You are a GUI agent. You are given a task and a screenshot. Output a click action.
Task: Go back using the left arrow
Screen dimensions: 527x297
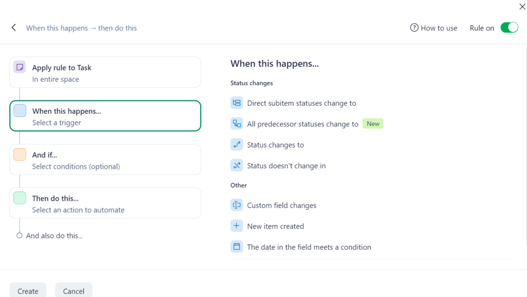pos(13,27)
